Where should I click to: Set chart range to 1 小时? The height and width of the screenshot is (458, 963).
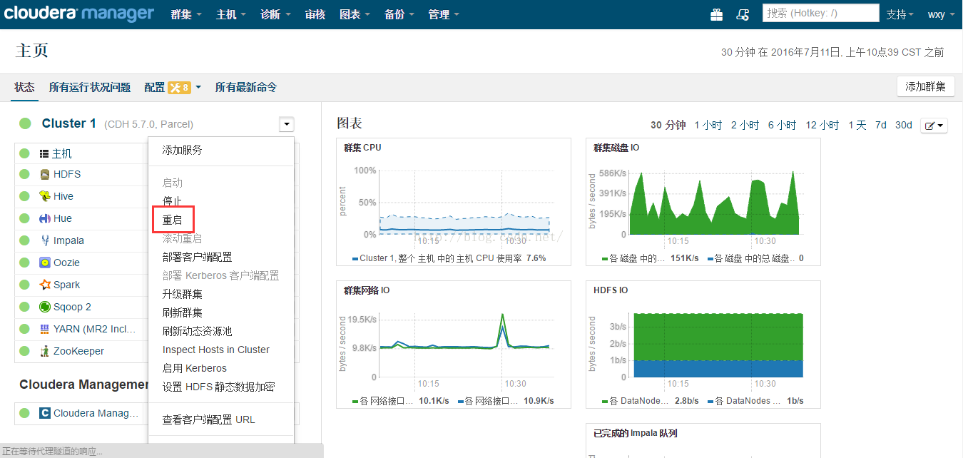(708, 125)
